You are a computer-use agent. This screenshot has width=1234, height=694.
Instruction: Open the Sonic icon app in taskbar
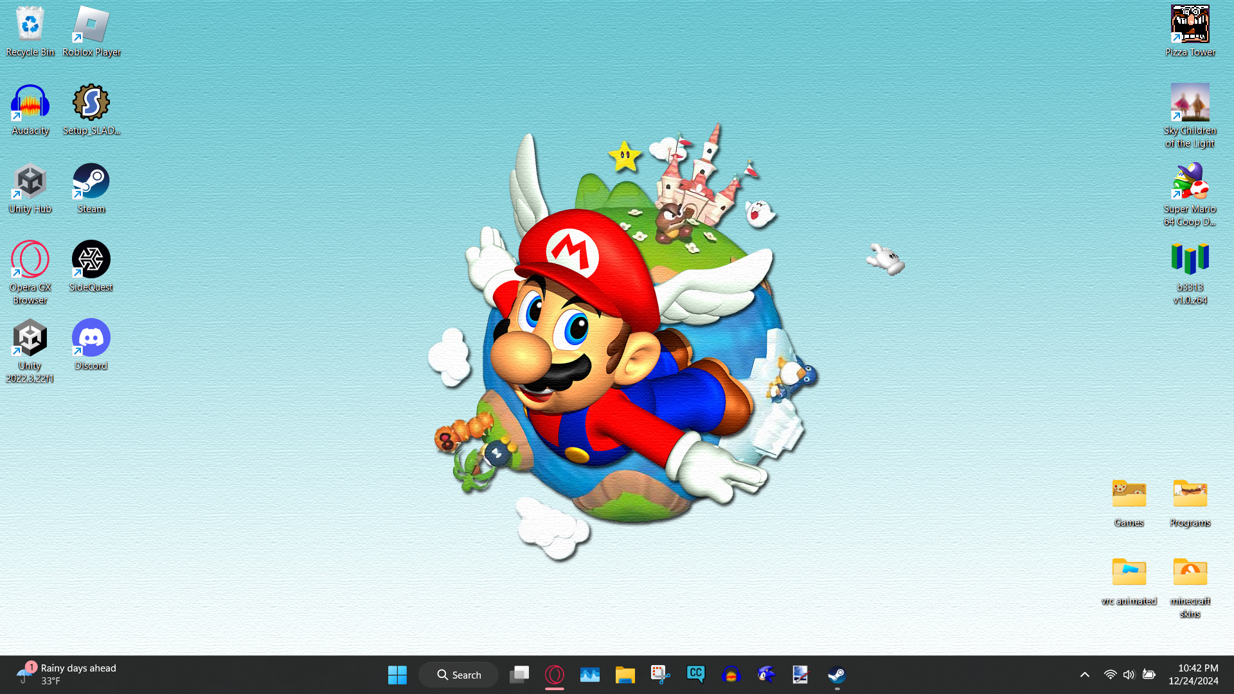(767, 675)
